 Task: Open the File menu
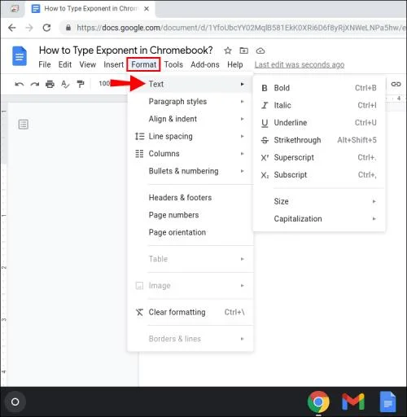45,64
